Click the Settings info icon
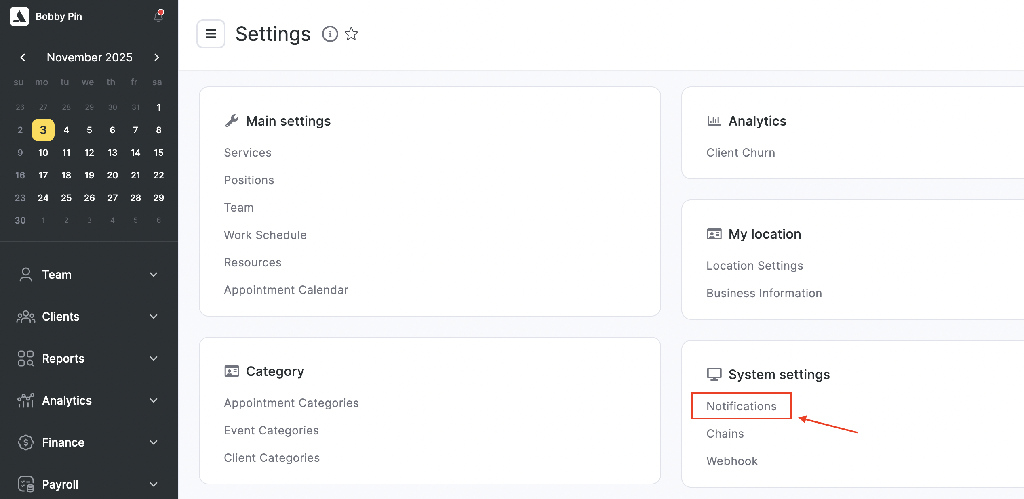Image resolution: width=1024 pixels, height=499 pixels. tap(330, 34)
